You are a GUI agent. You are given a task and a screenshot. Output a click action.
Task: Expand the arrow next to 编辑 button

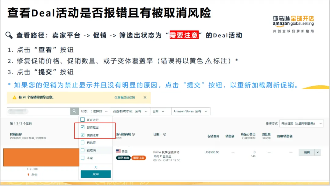(318, 152)
